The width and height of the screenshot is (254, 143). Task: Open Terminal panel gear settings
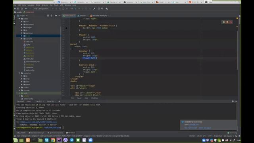pos(233,101)
